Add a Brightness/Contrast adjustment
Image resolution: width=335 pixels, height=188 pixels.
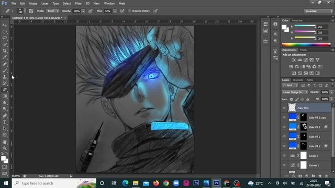tap(294, 60)
